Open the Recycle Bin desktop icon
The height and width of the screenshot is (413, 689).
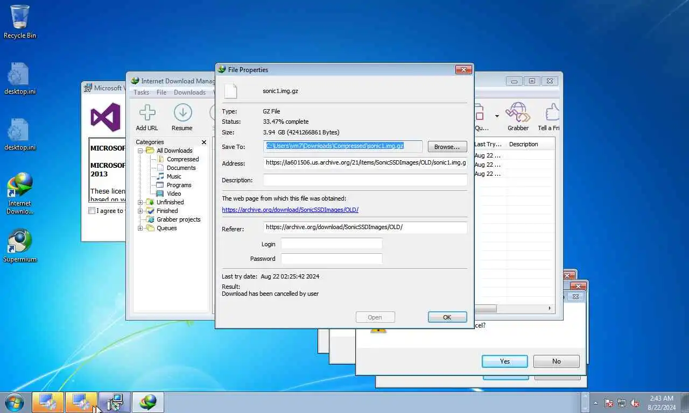point(20,22)
